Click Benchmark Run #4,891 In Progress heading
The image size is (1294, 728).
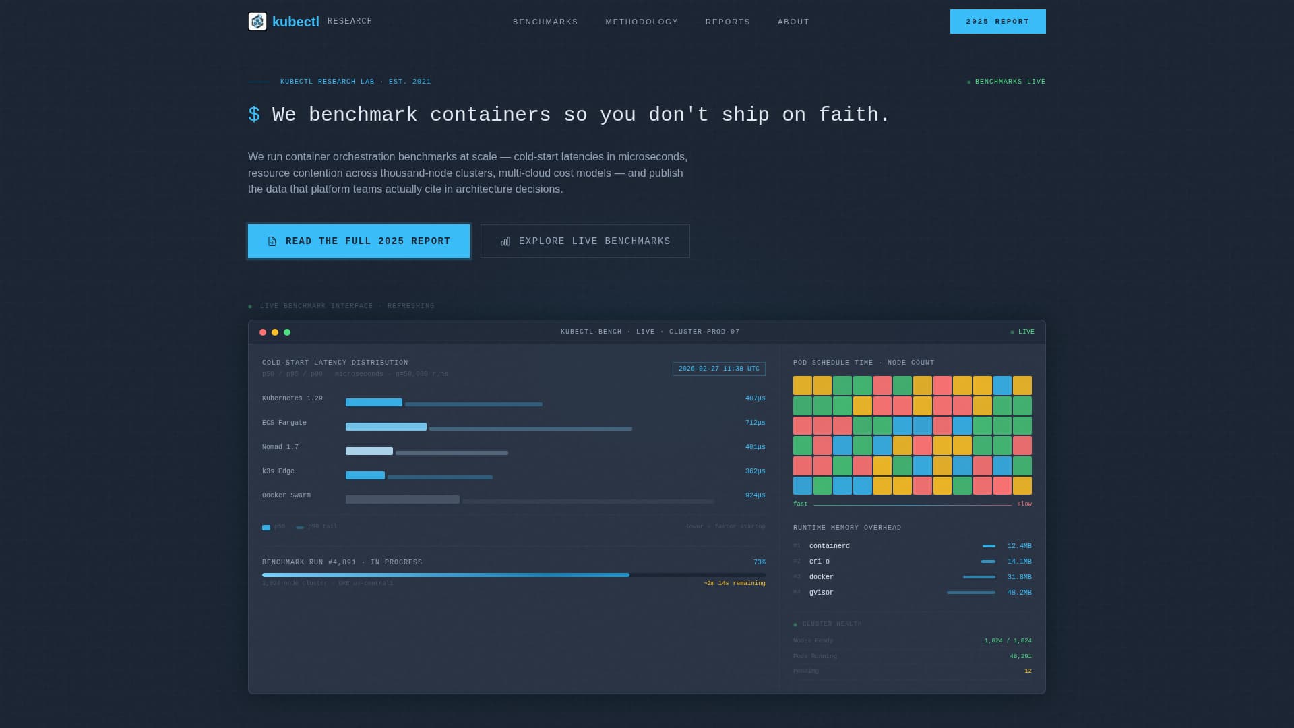click(342, 562)
